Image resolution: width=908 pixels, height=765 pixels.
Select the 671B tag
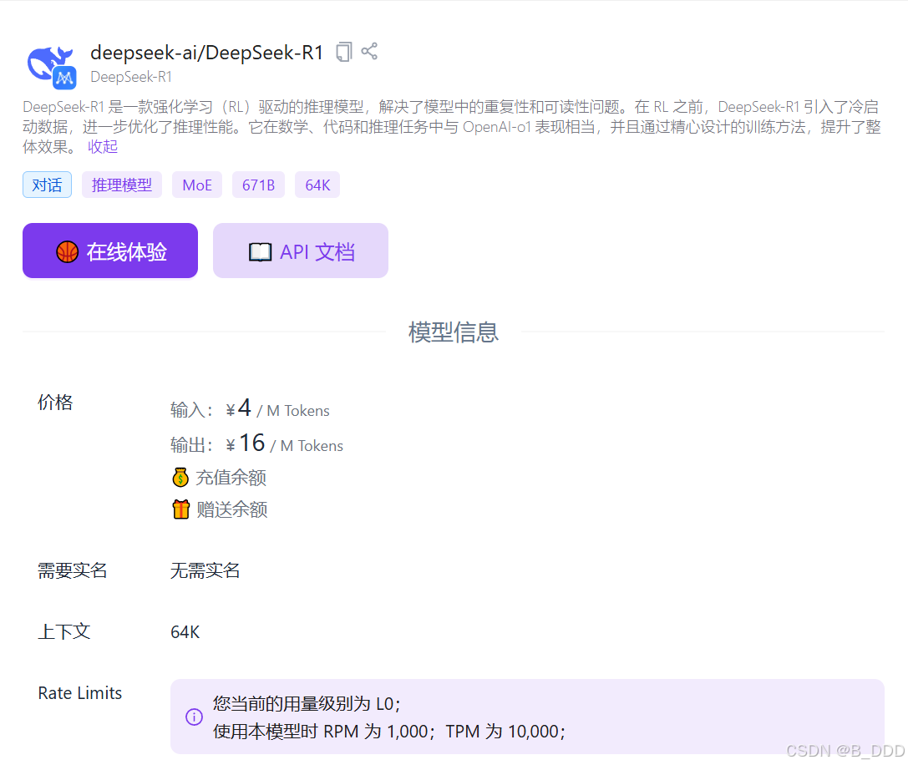click(x=258, y=185)
